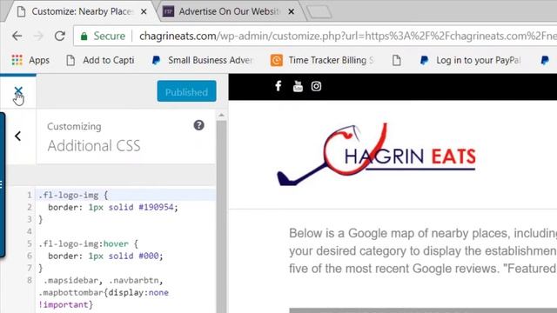
Task: Click the Secure padlock site info
Action: [103, 36]
